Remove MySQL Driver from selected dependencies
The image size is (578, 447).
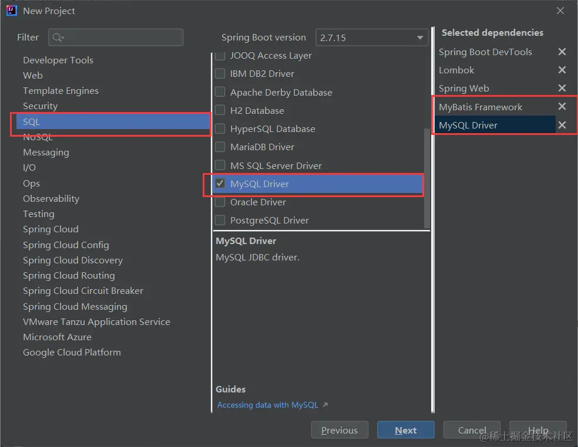tap(562, 125)
